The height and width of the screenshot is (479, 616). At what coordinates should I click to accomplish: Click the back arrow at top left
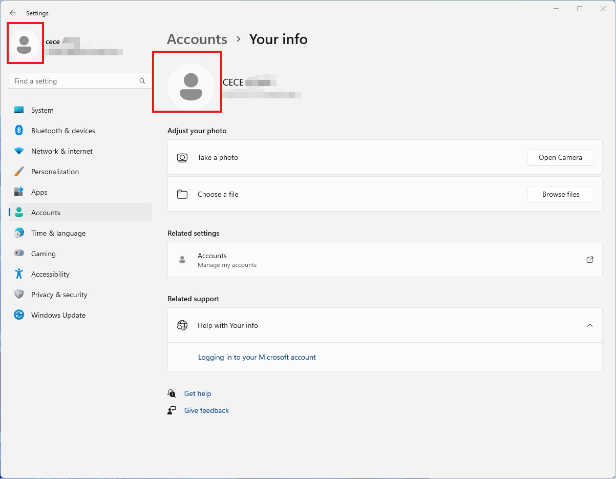(x=13, y=13)
